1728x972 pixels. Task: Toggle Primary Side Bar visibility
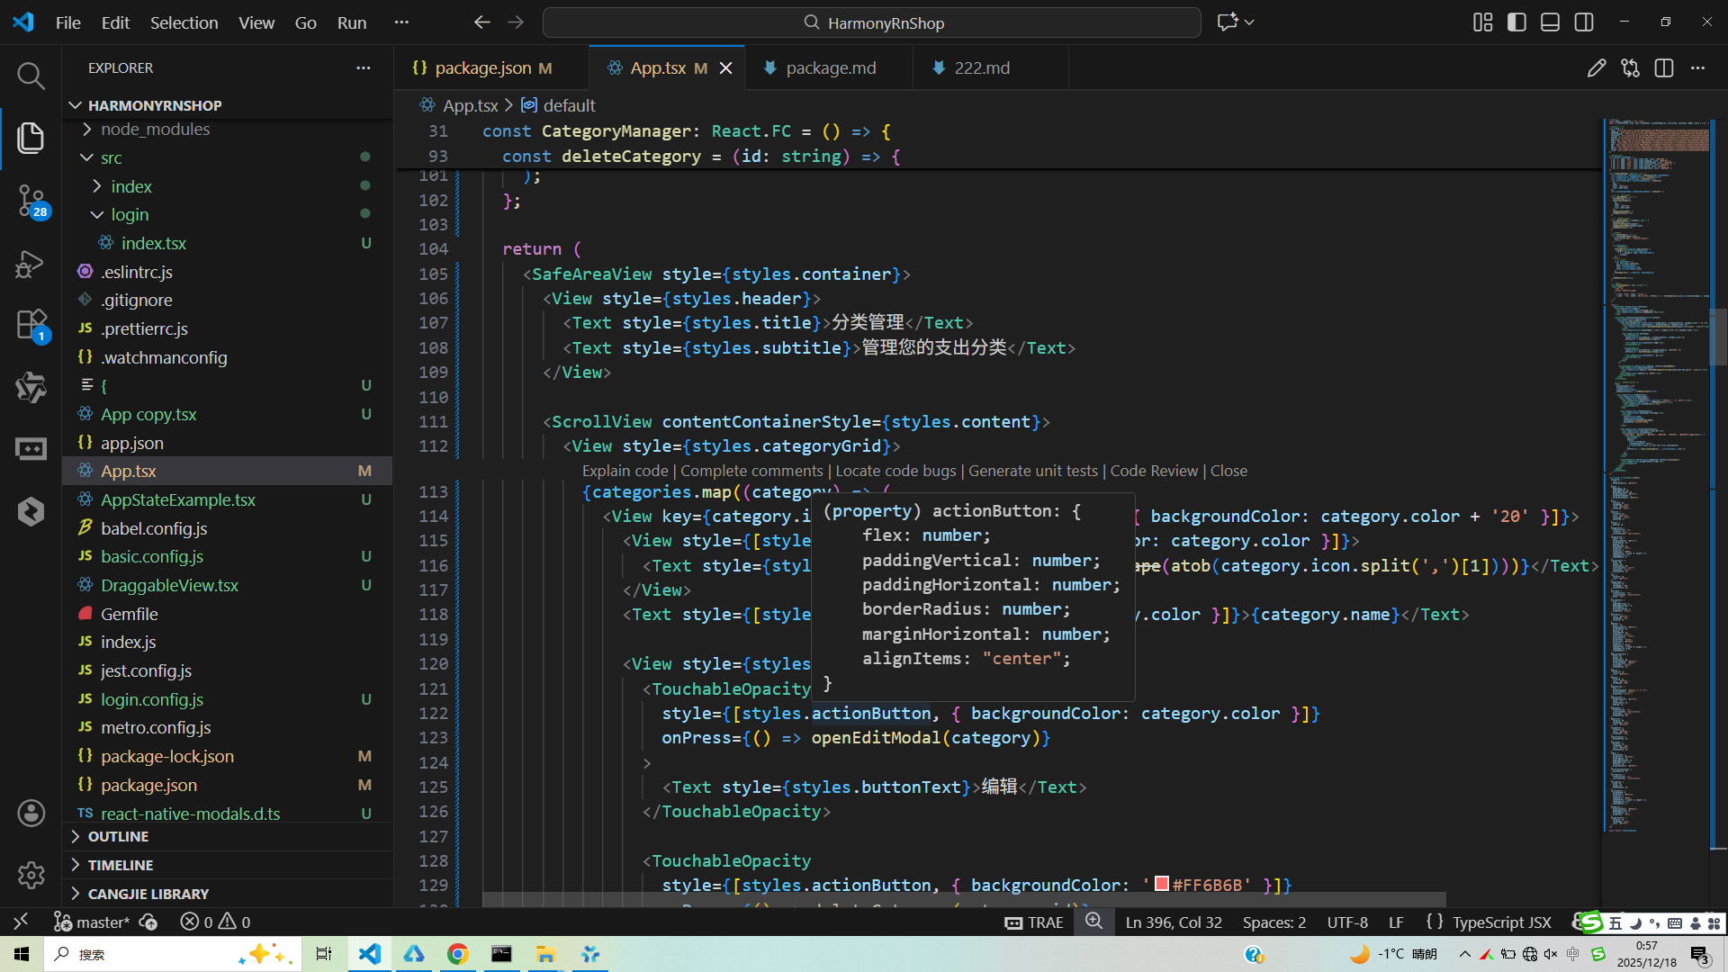click(1516, 22)
